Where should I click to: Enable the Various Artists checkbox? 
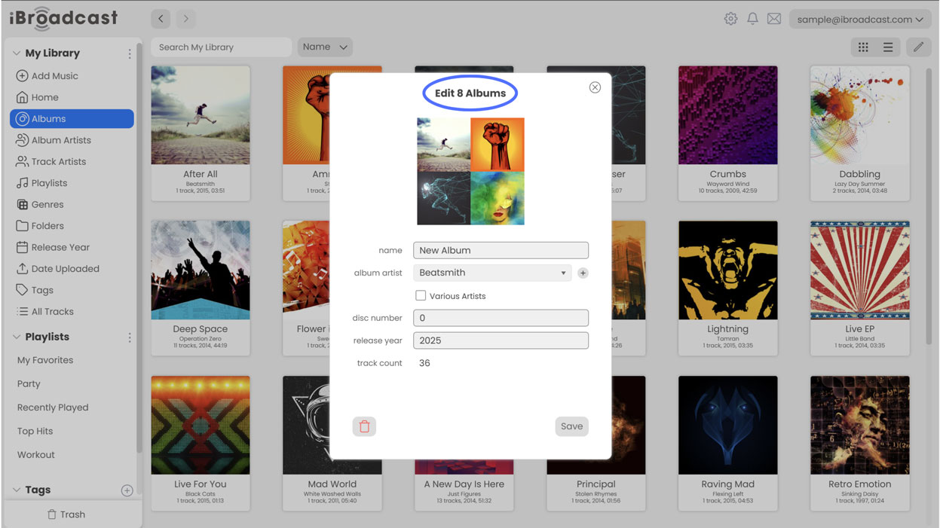coord(421,296)
